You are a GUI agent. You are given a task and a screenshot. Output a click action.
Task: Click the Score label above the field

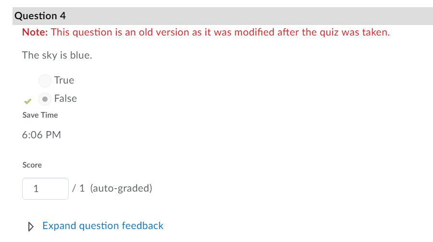32,165
